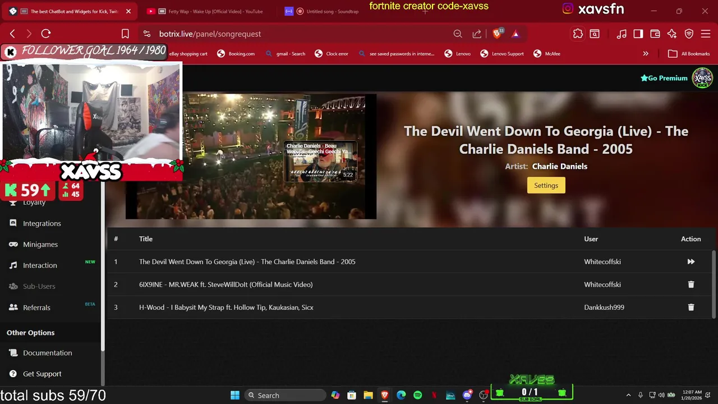The width and height of the screenshot is (718, 404).
Task: Toggle the browser sidebar panel icon
Action: point(638,34)
